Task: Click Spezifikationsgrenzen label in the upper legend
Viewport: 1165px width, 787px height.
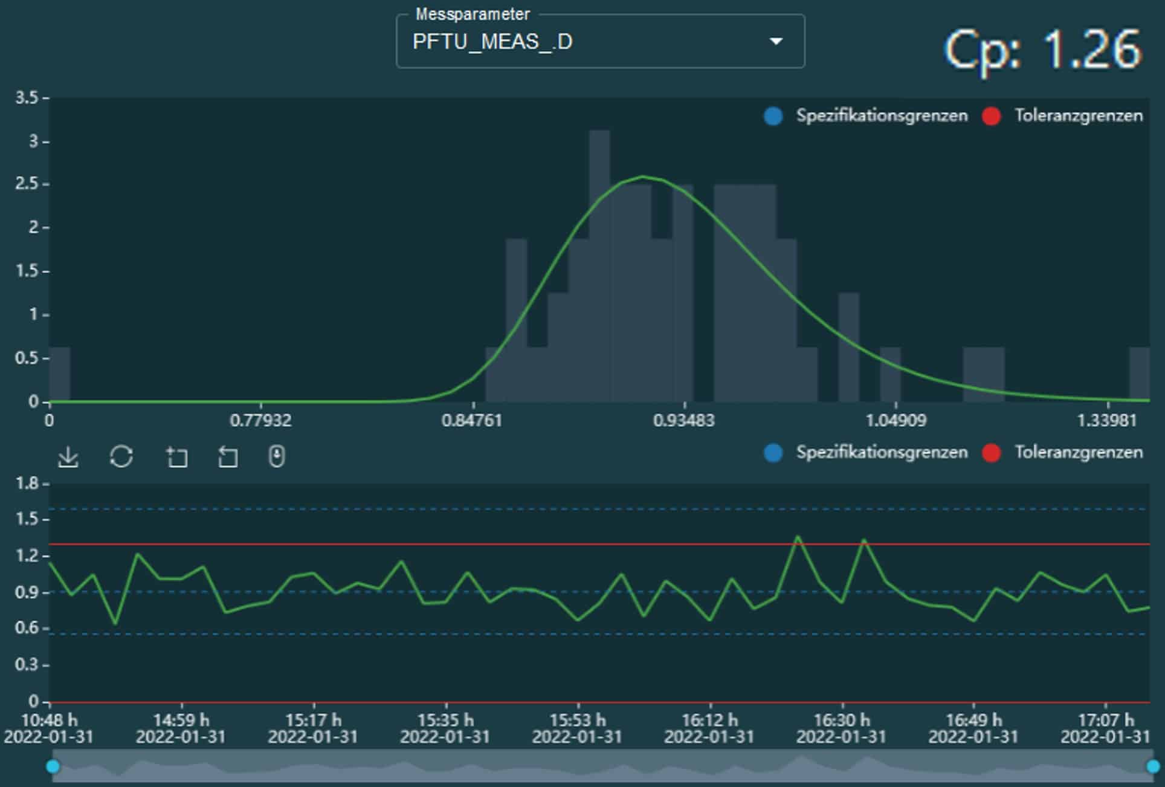Action: point(881,116)
